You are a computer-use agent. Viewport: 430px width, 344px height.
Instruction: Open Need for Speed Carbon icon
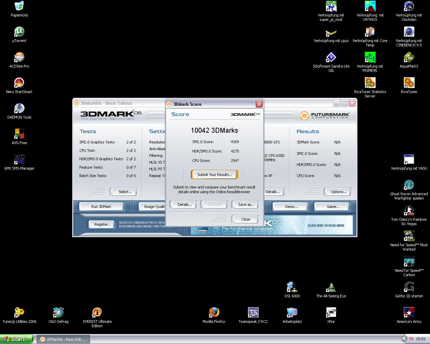409,262
